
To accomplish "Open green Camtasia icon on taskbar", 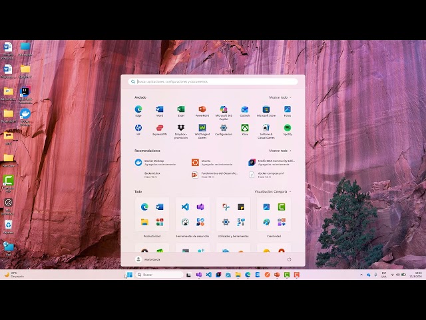I will [287, 275].
